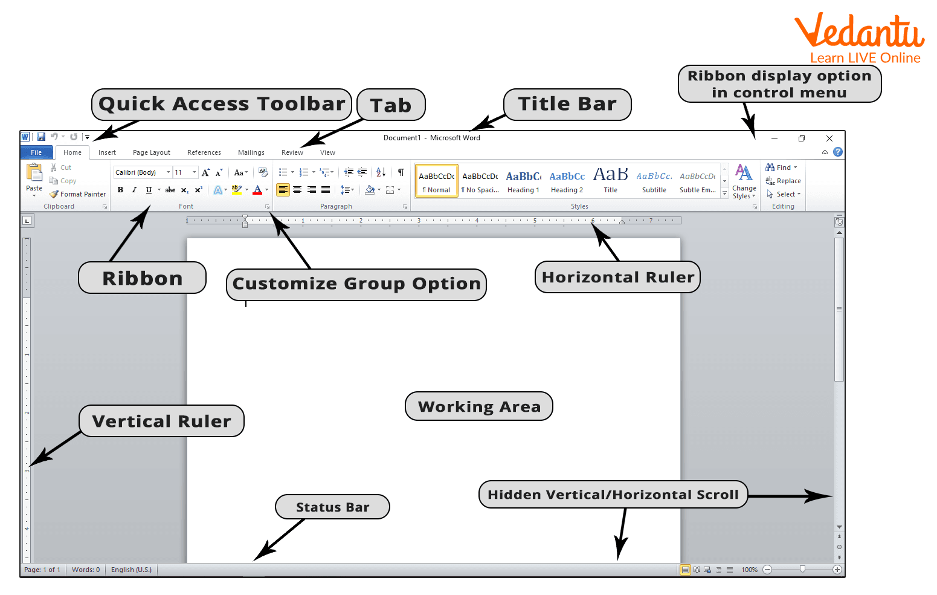Enable Align Text Left
Image resolution: width=937 pixels, height=595 pixels.
click(x=283, y=190)
